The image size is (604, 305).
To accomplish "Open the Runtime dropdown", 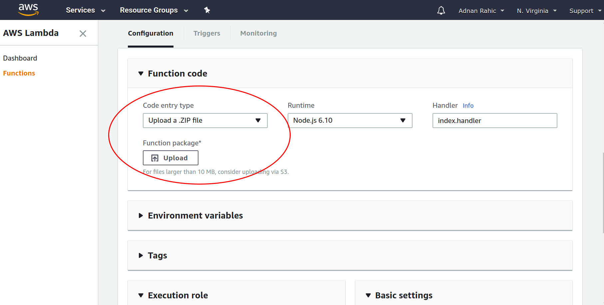I will tap(350, 120).
